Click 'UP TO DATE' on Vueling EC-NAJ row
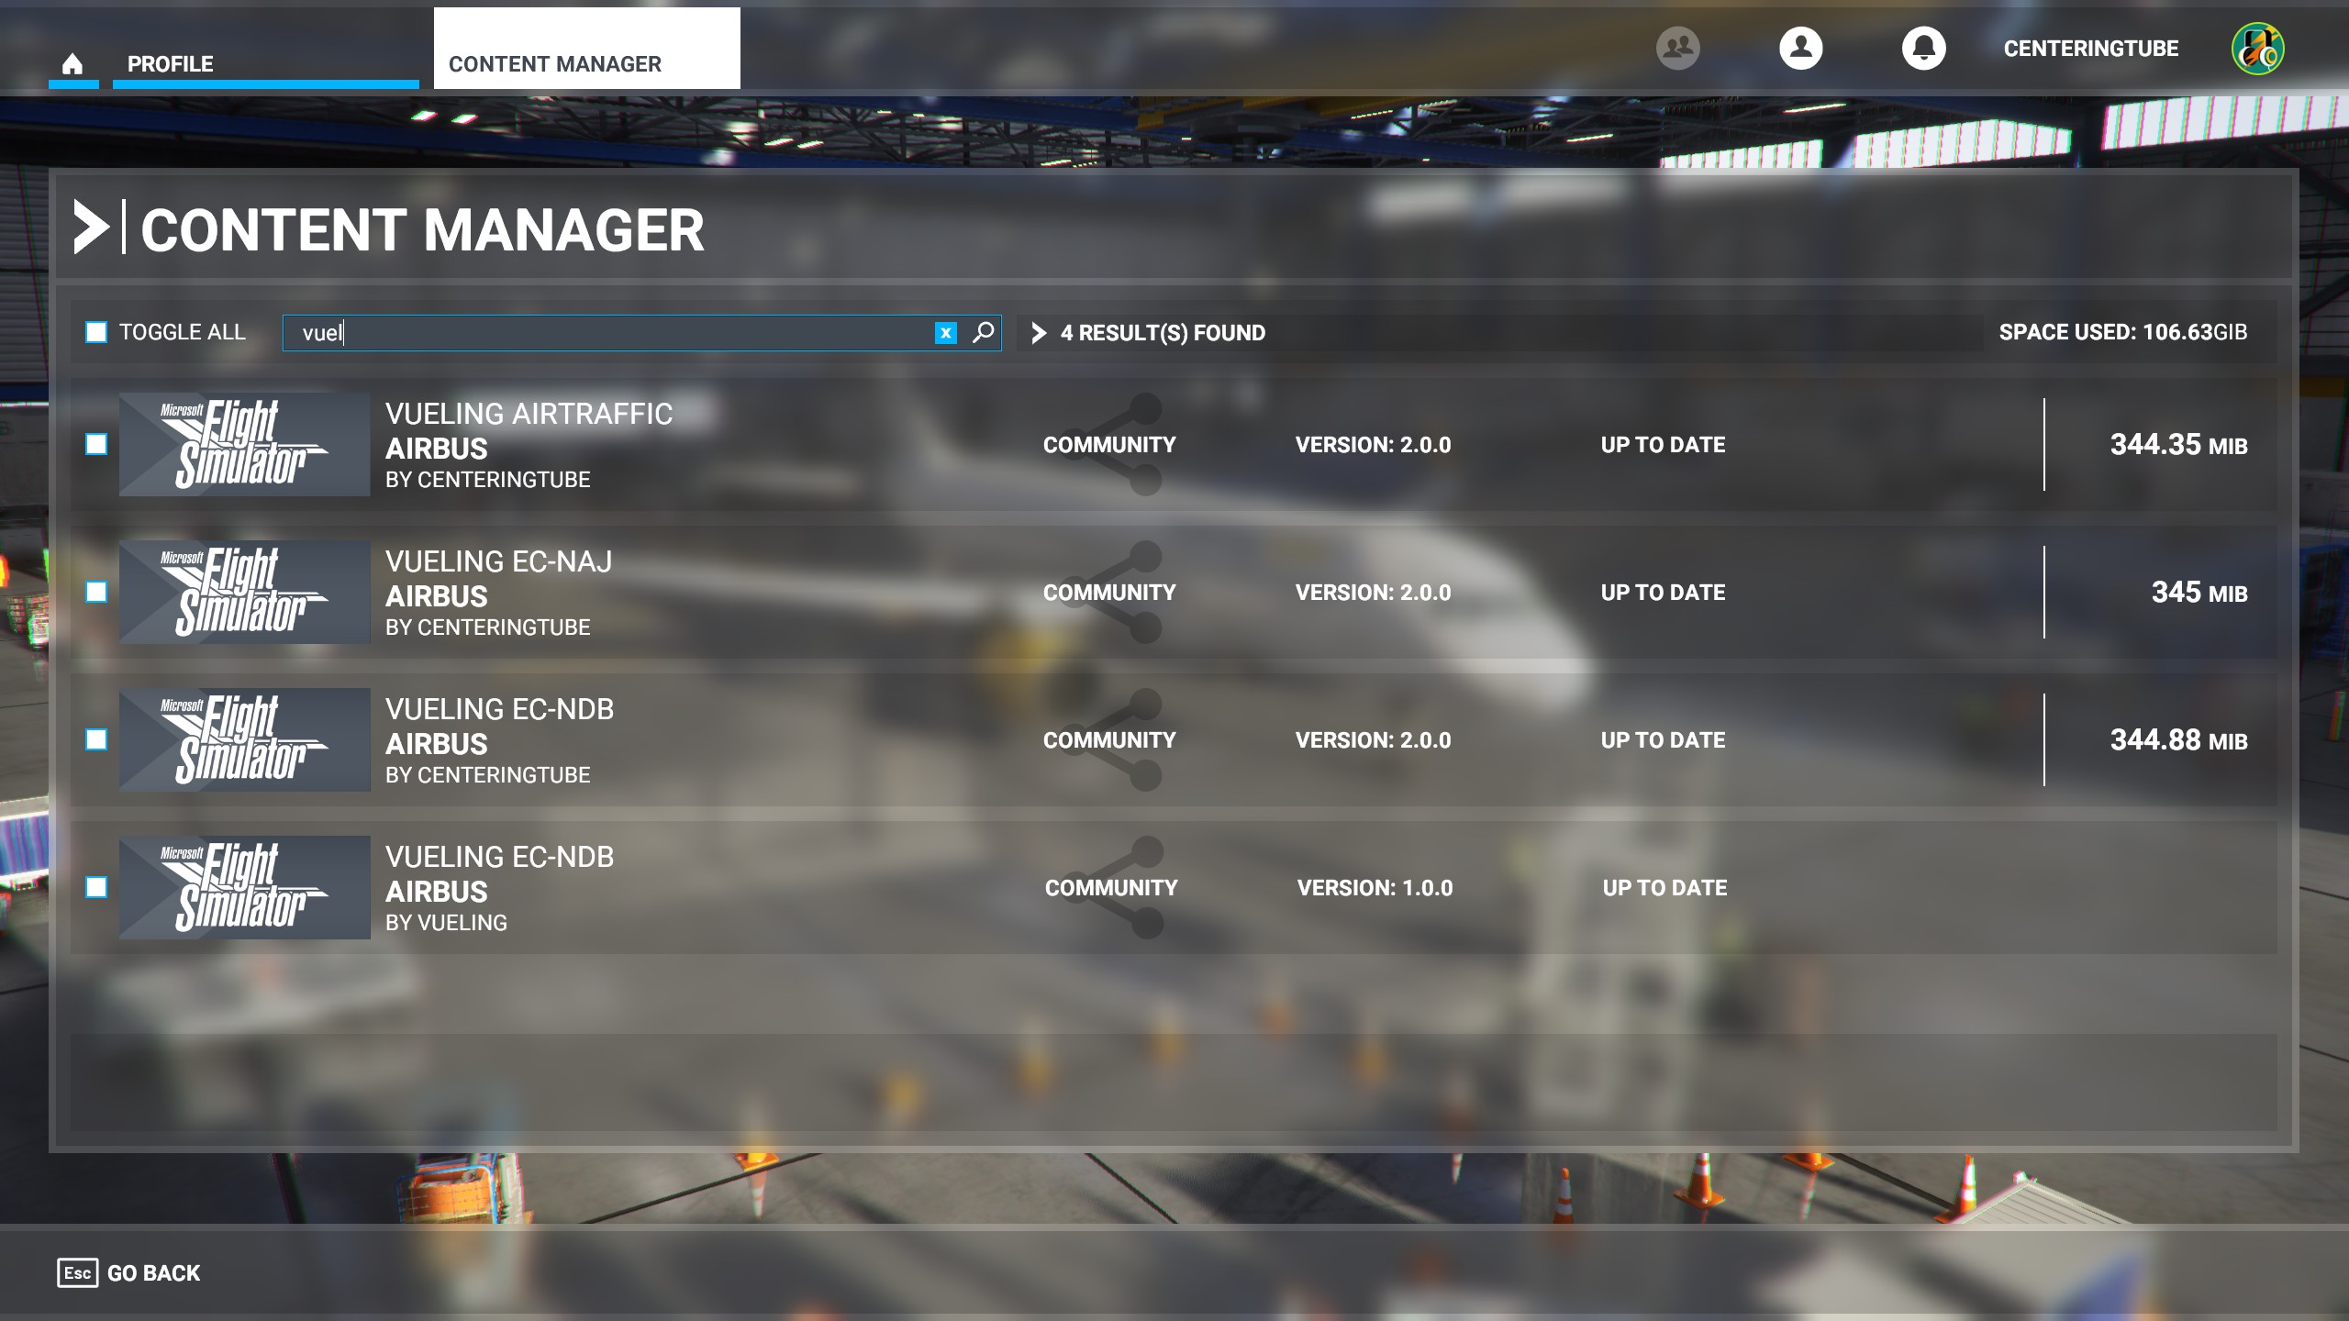This screenshot has width=2349, height=1321. pos(1663,593)
